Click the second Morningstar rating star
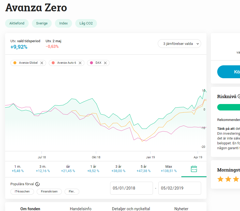Viewport: 240px width, 211px height. point(228,179)
